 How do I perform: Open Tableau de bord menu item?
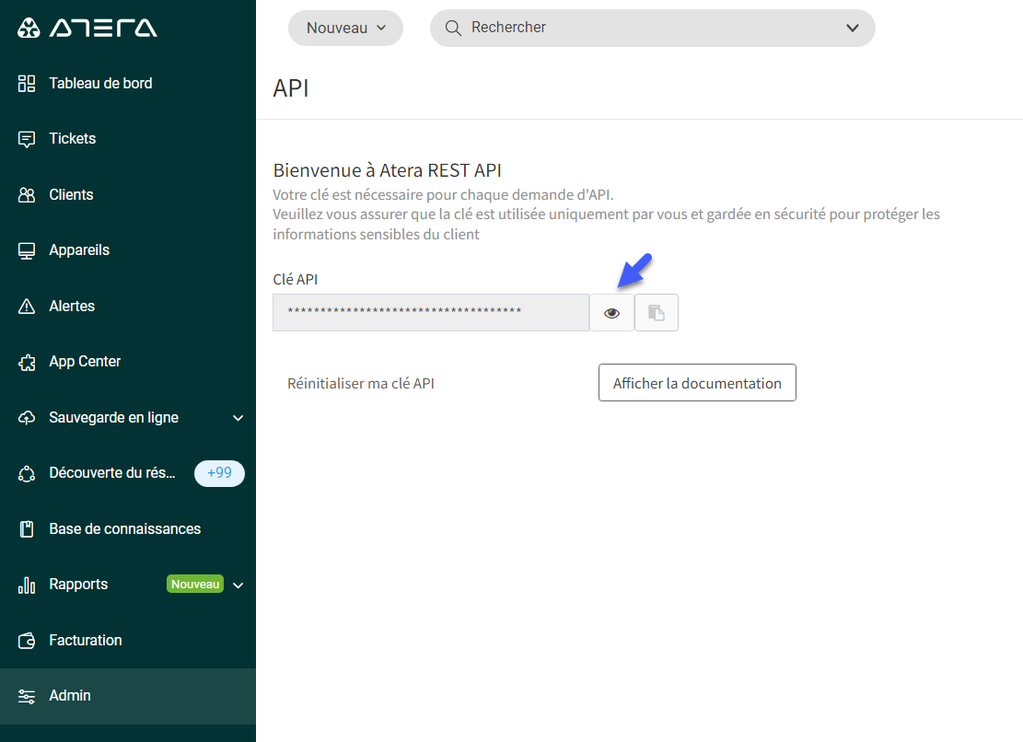tap(128, 84)
